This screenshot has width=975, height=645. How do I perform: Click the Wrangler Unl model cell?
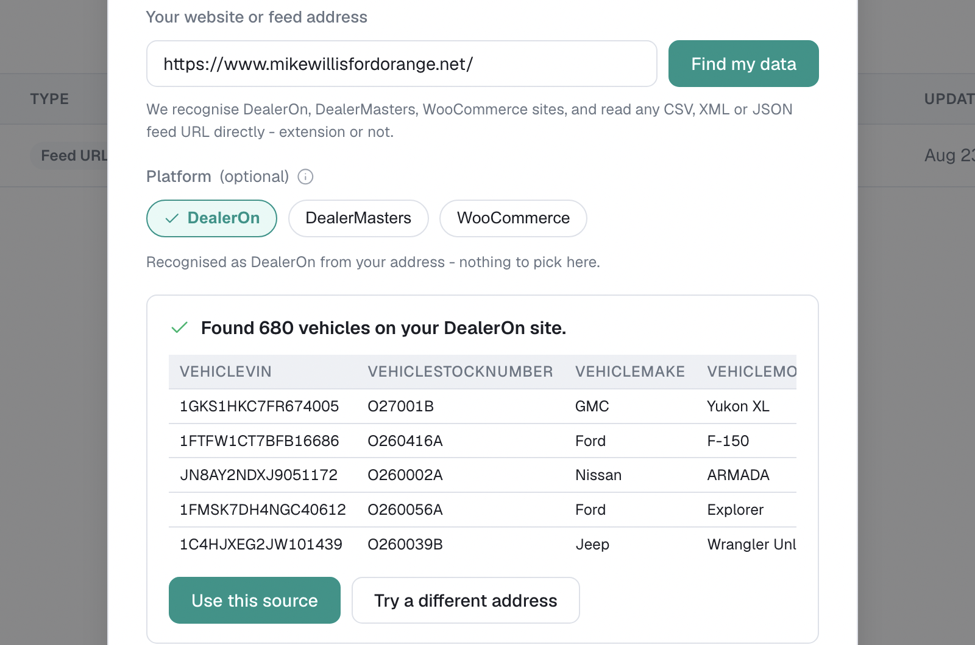tap(751, 545)
